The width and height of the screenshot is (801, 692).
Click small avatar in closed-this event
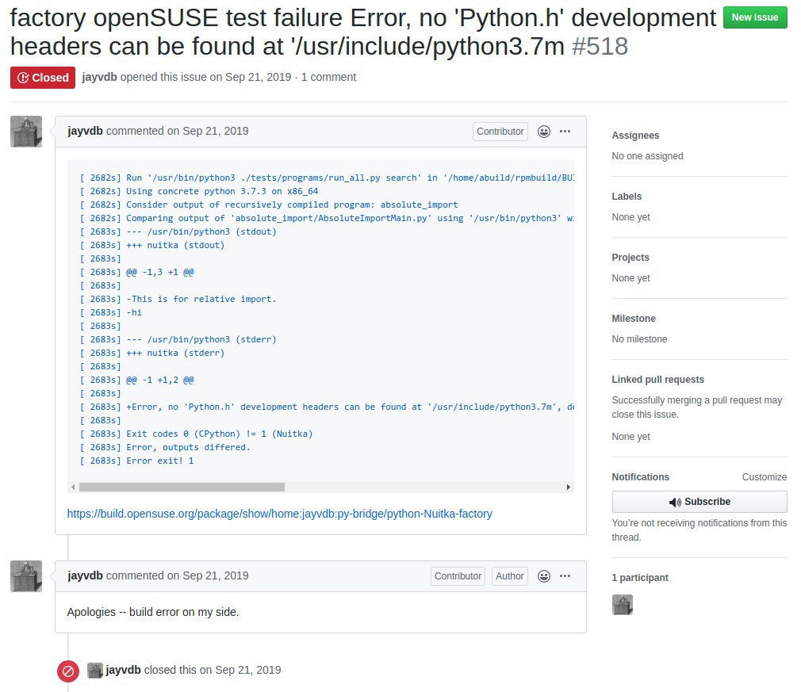click(x=95, y=670)
